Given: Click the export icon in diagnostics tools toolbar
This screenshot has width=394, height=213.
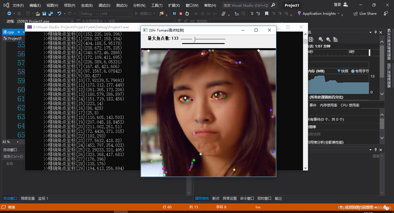Looking at the screenshot, I should [x=311, y=39].
